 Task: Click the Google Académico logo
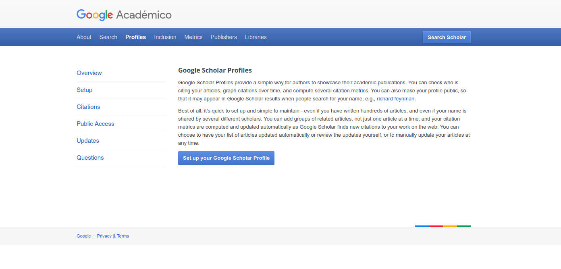(x=124, y=15)
